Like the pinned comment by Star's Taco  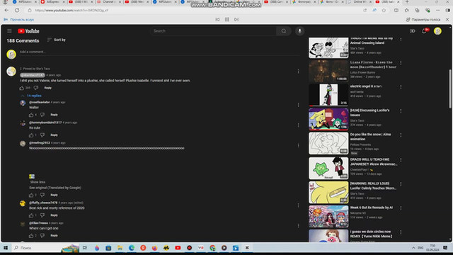[22, 88]
